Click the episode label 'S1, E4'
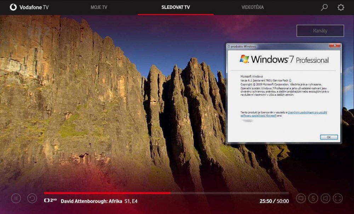This screenshot has width=354, height=214. point(131,201)
